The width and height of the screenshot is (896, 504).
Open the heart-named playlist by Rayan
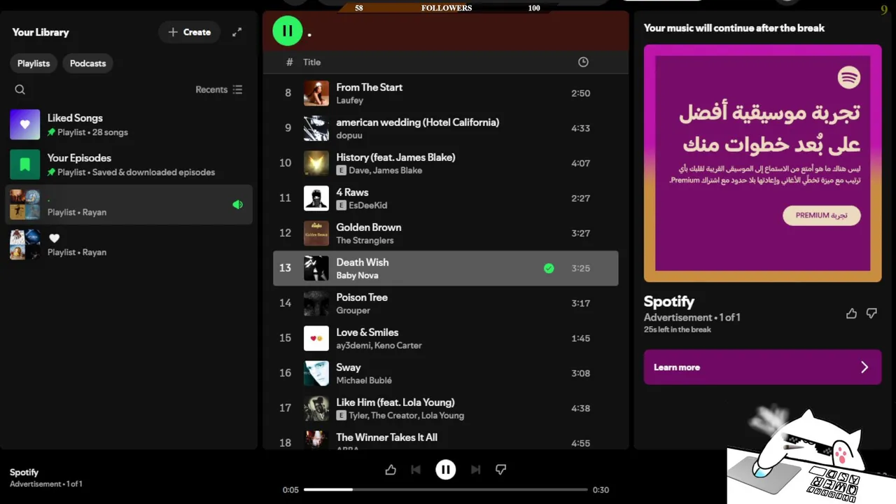pyautogui.click(x=129, y=244)
